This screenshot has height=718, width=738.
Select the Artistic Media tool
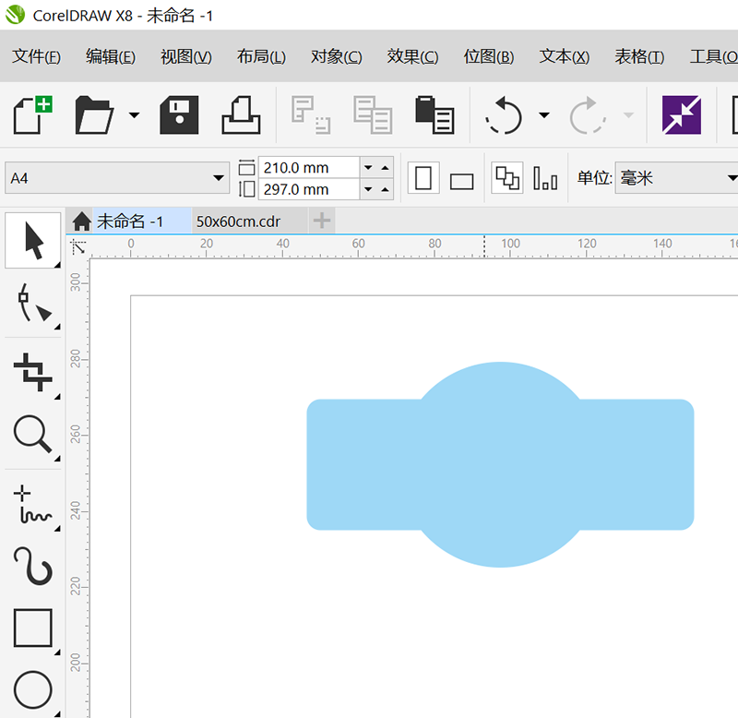click(x=33, y=565)
